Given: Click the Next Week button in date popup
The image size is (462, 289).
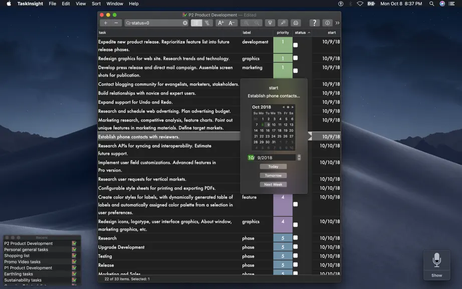Looking at the screenshot, I should coord(273,185).
